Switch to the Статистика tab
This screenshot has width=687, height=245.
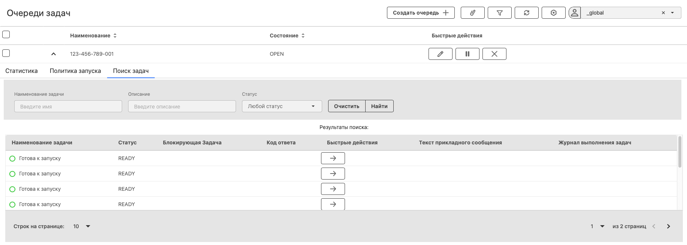(x=21, y=71)
